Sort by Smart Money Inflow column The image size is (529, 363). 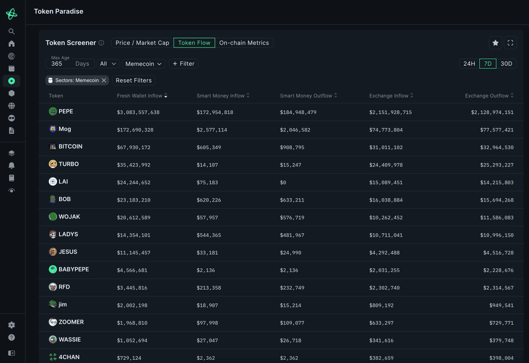tap(223, 96)
